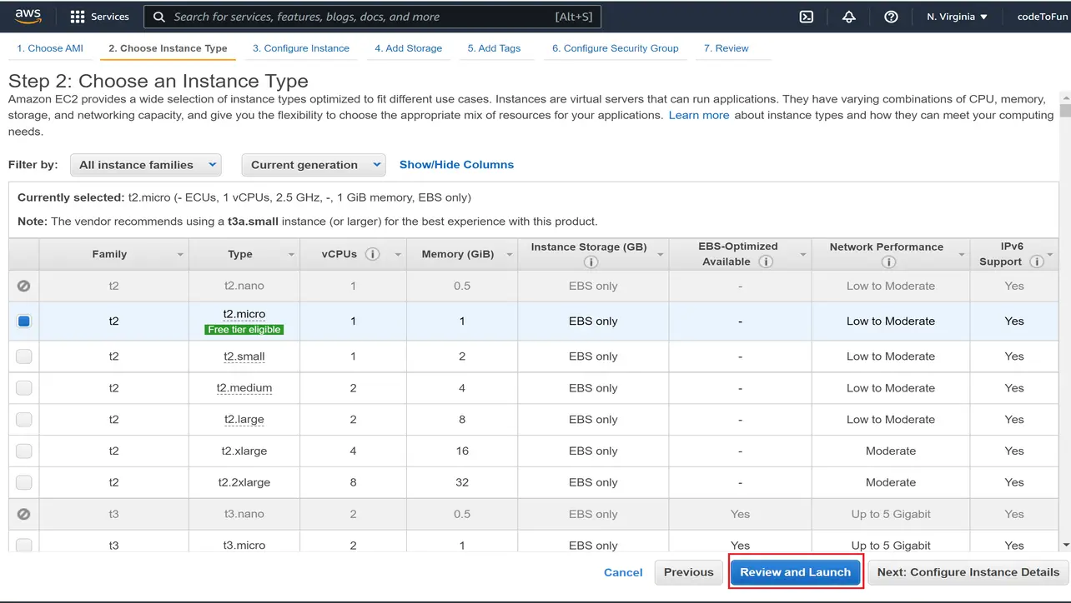Select the t2.xlarge instance checkbox
The width and height of the screenshot is (1071, 603).
24,451
